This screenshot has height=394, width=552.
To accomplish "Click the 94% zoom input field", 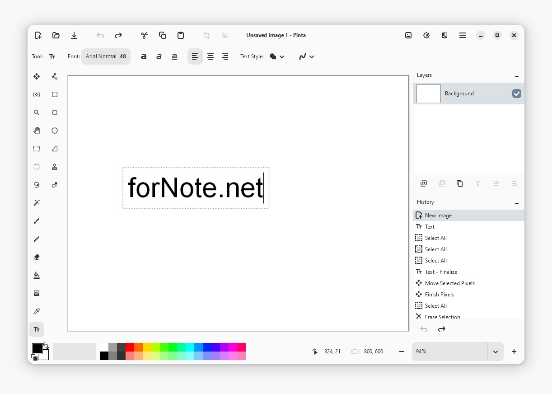I will [450, 352].
